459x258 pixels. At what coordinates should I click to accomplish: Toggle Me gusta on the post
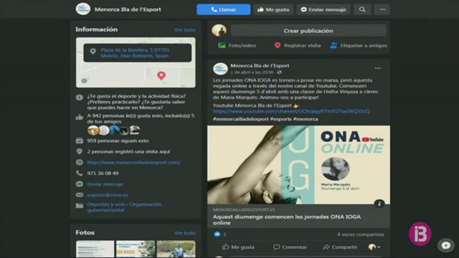238,247
